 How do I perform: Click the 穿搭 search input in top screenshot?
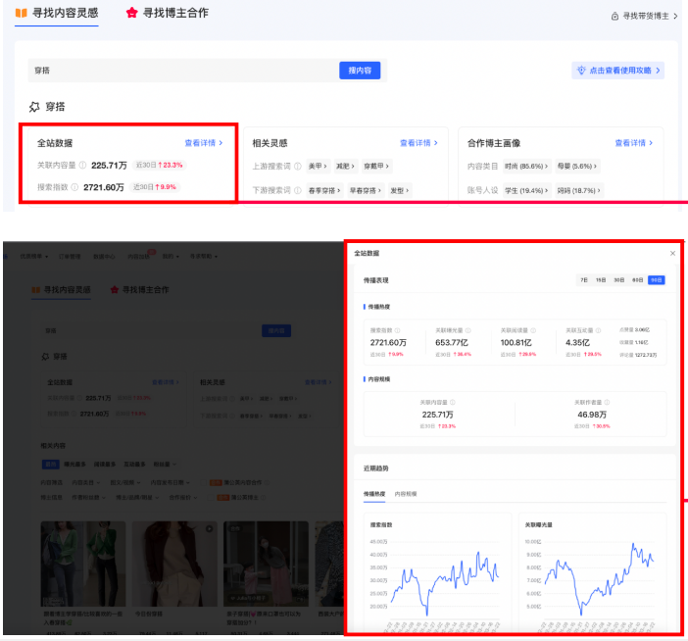click(183, 71)
